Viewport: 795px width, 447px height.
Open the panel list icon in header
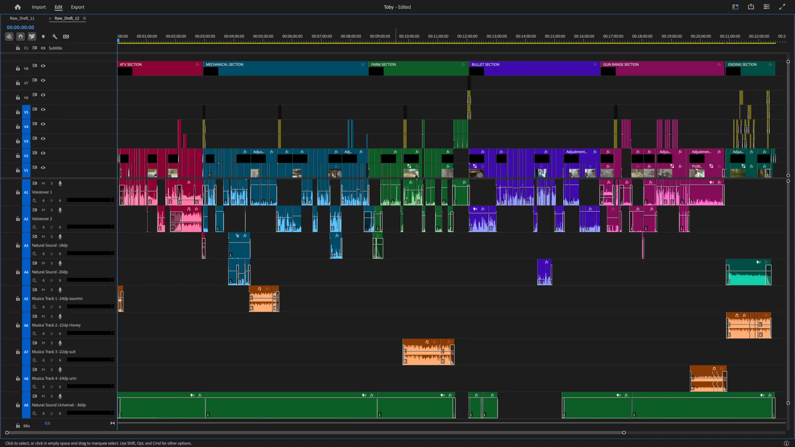click(x=766, y=7)
